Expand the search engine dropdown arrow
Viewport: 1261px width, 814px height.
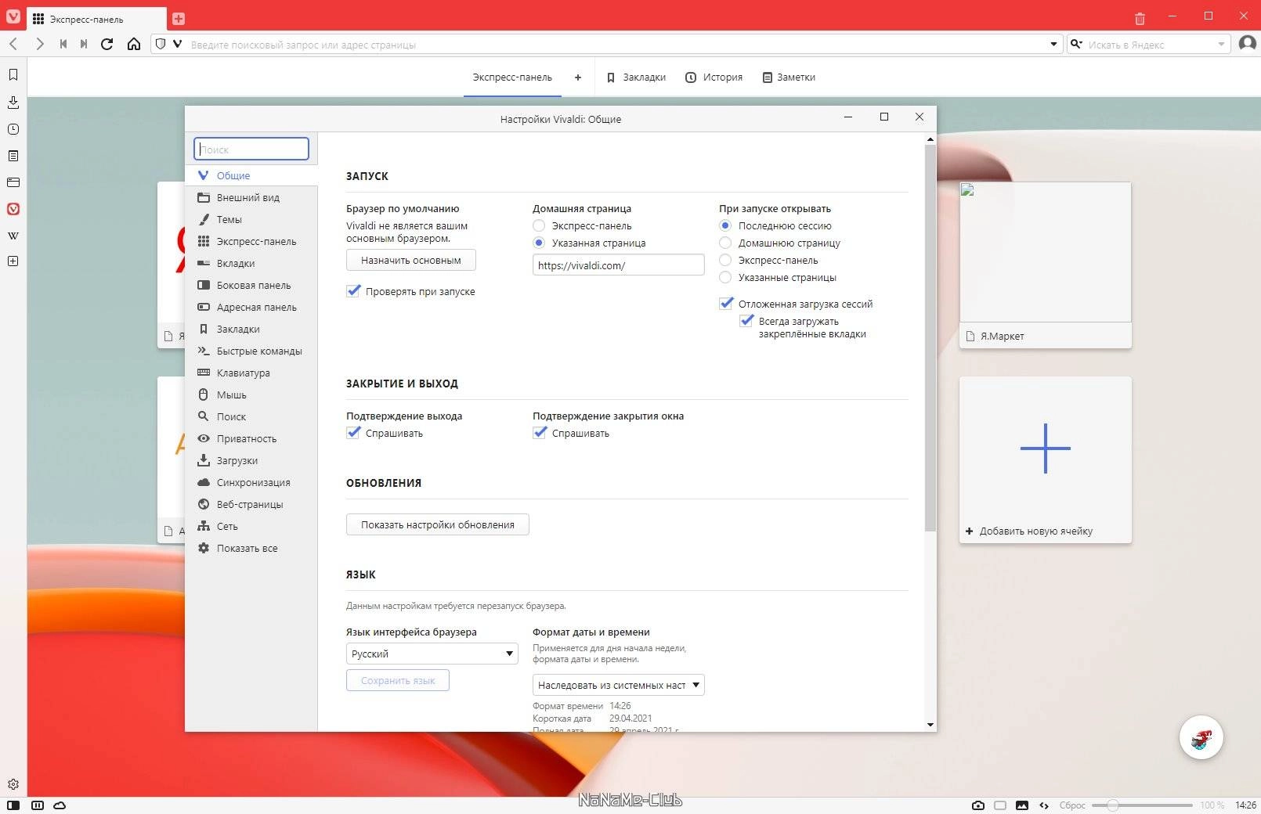click(1221, 44)
